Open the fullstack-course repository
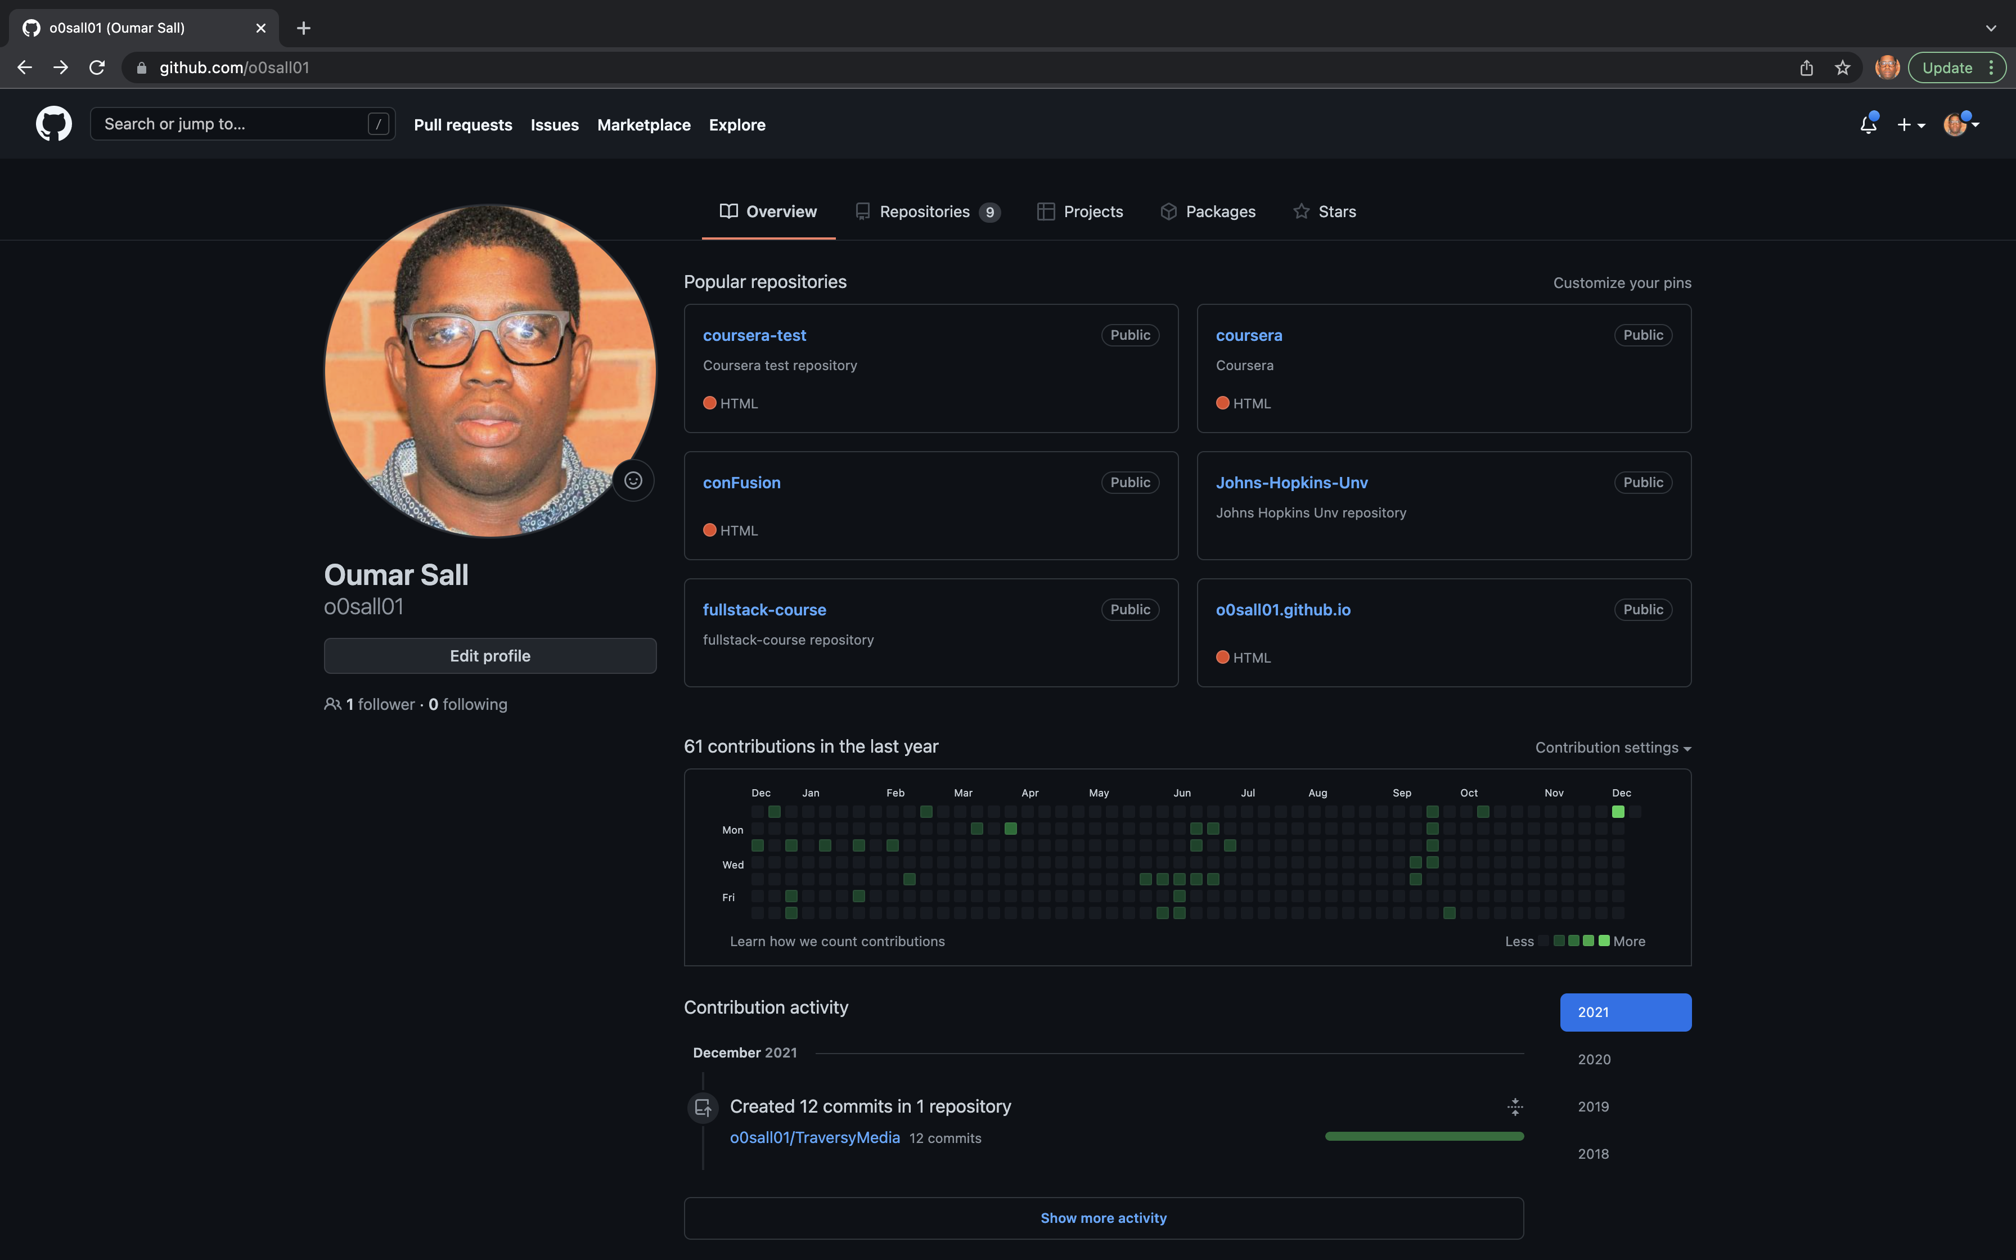2016x1260 pixels. click(764, 609)
